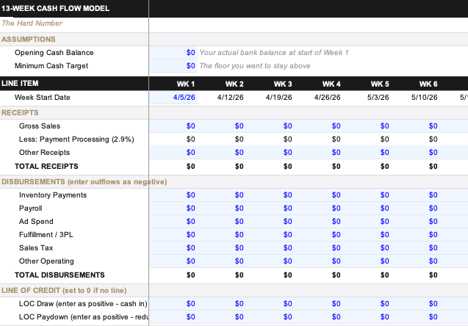Select the DISBURSEMENTS section header
This screenshot has width=468, height=326.
point(84,182)
